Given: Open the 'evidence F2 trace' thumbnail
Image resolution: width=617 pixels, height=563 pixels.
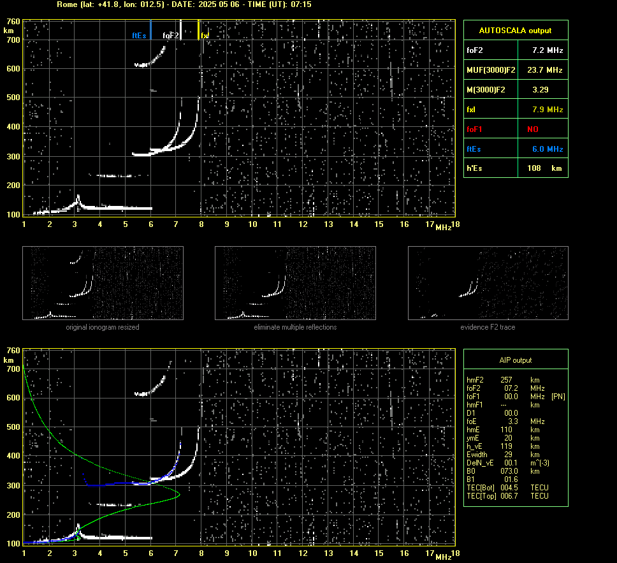Looking at the screenshot, I should [488, 283].
